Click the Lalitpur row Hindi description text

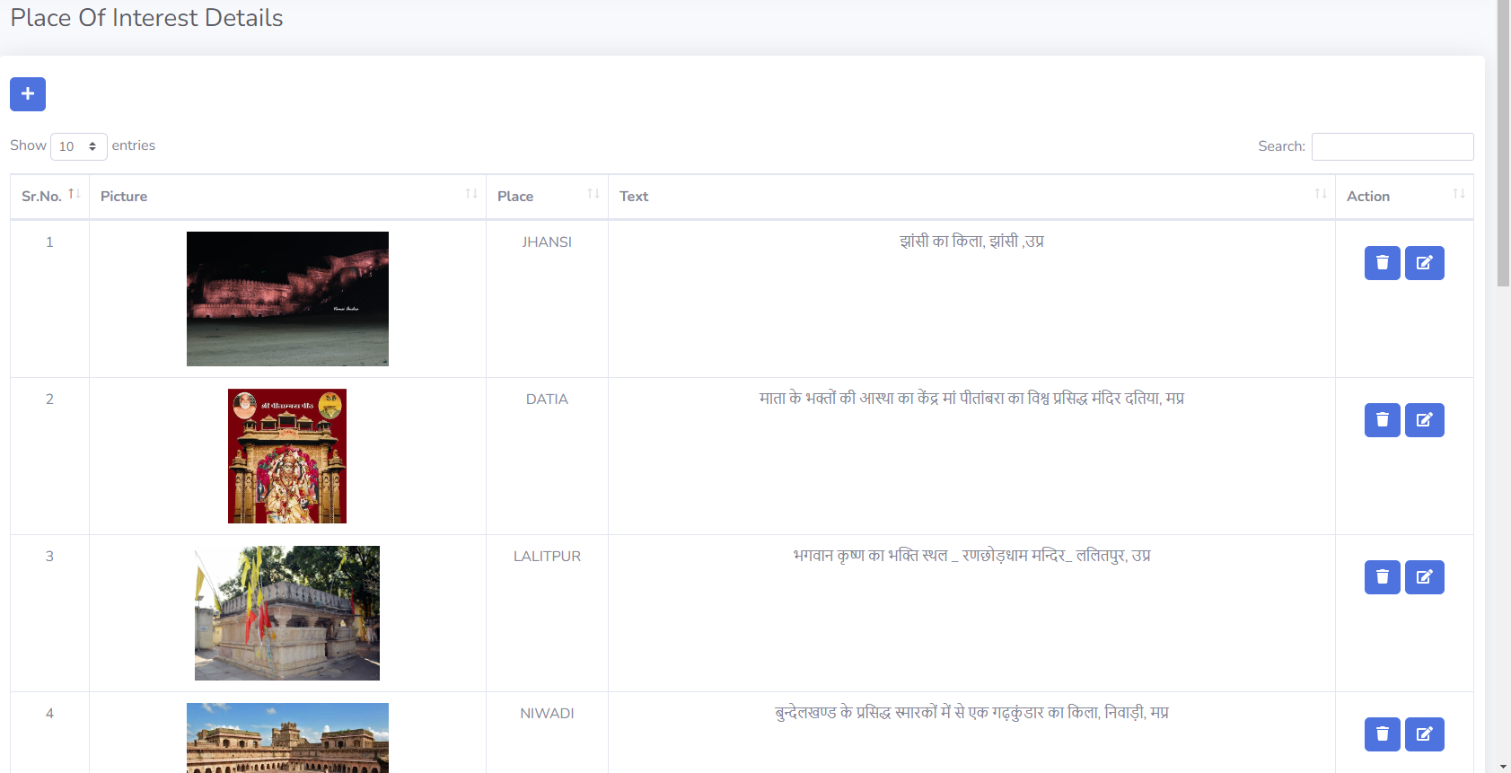971,556
